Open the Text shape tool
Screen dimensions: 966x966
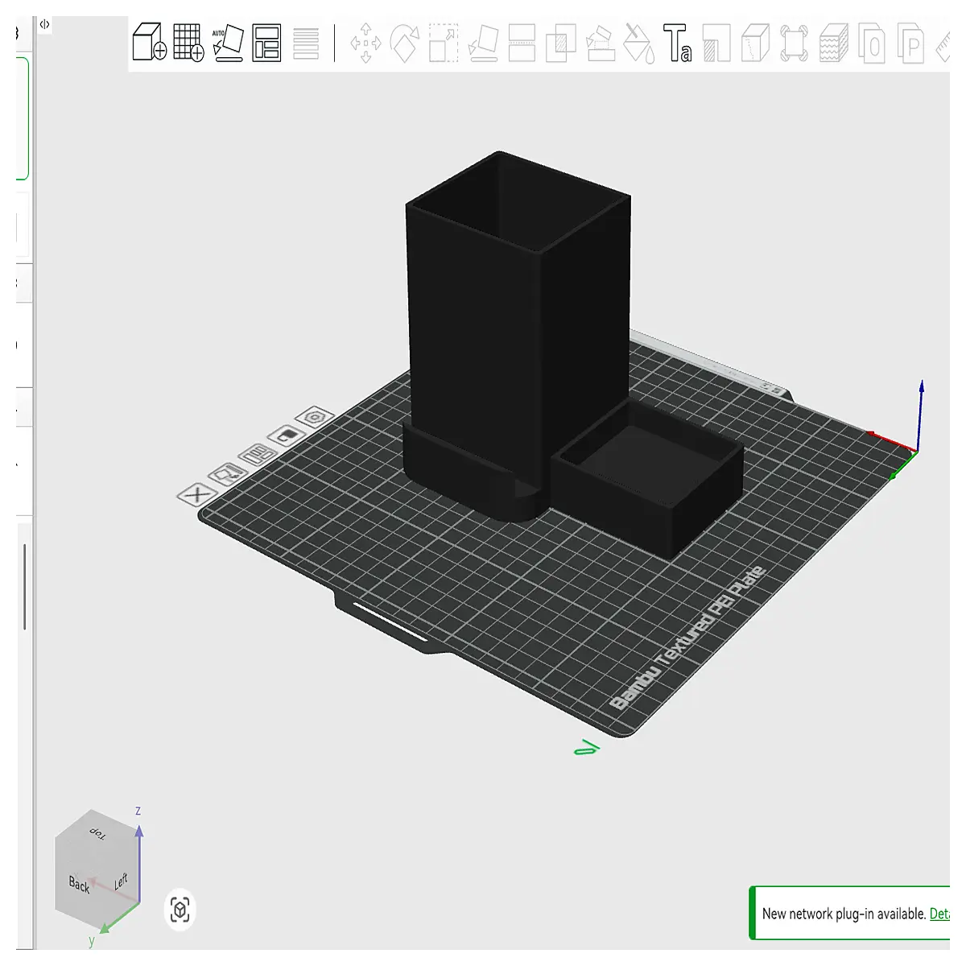pos(677,43)
